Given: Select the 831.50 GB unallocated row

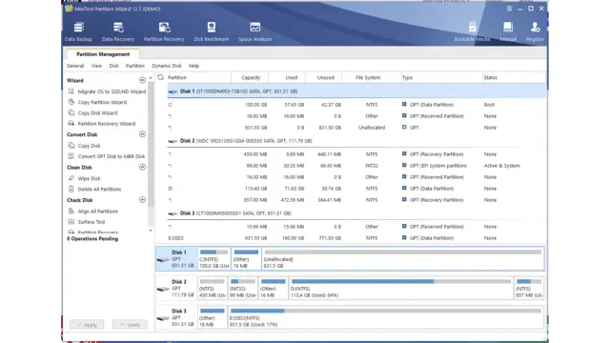Looking at the screenshot, I should [x=356, y=127].
